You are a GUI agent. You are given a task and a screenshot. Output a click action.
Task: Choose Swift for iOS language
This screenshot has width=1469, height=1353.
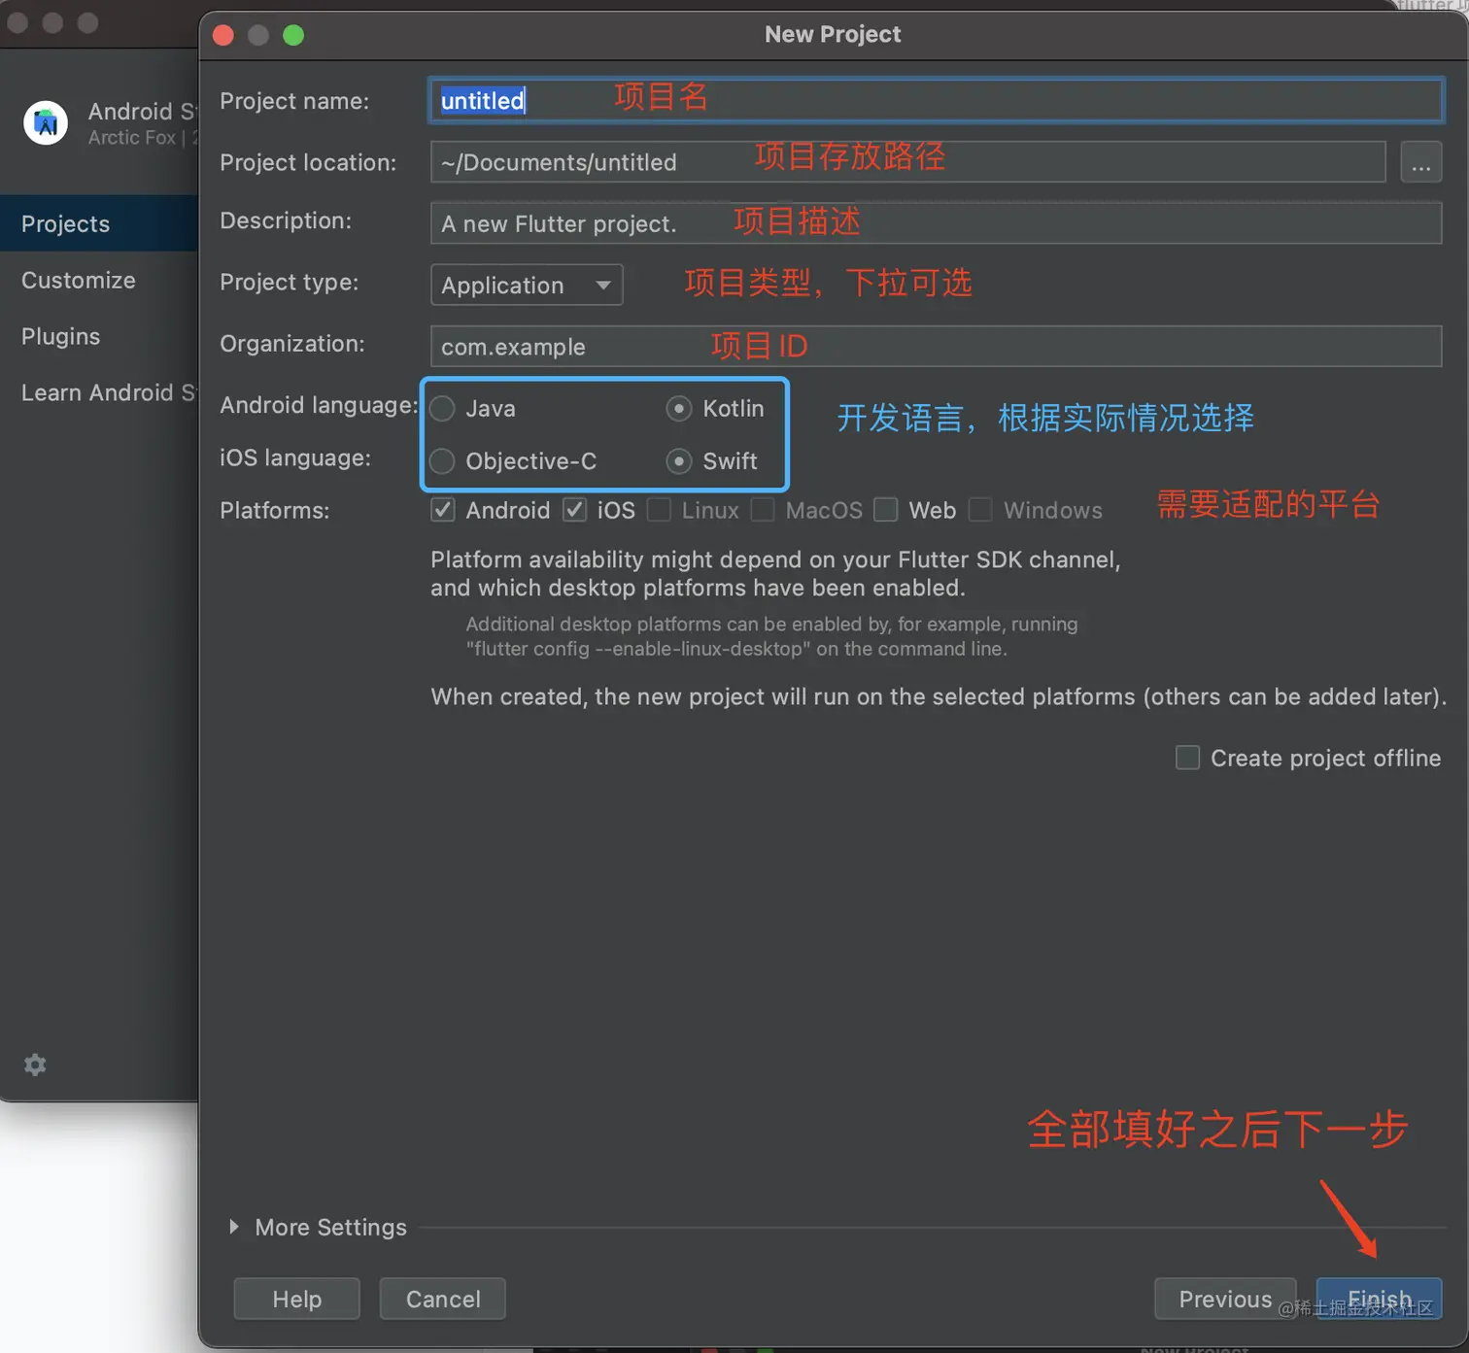(679, 461)
